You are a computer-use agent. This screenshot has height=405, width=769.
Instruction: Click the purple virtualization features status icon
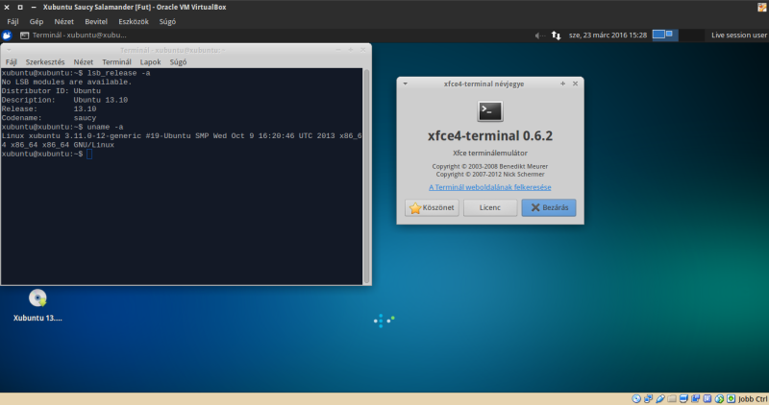coord(707,398)
